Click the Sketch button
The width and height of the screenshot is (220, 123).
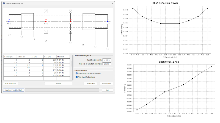click(x=58, y=83)
